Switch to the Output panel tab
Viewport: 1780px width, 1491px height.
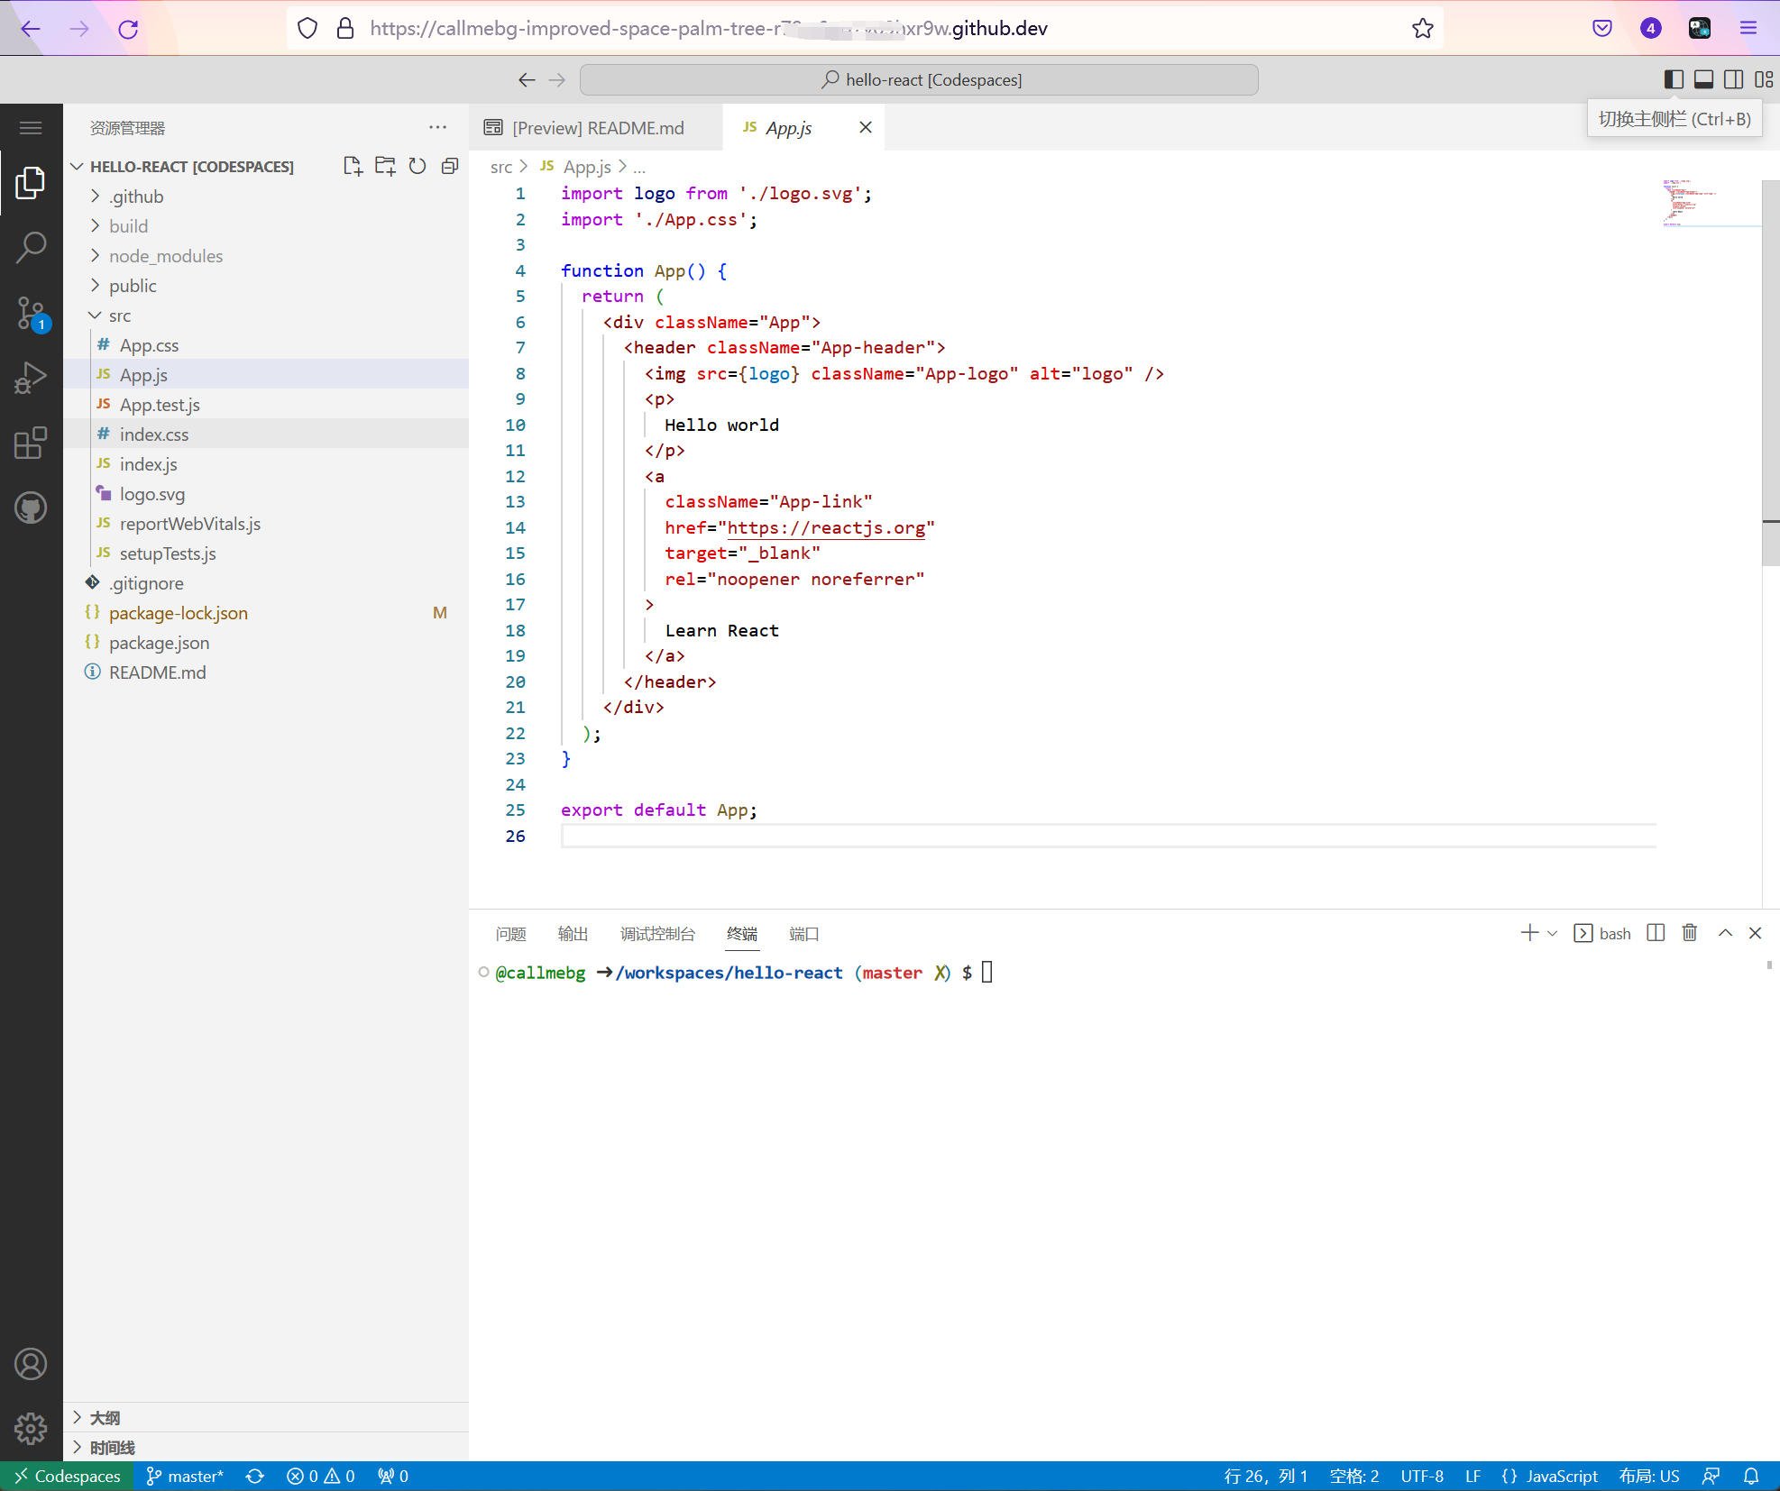(x=573, y=934)
